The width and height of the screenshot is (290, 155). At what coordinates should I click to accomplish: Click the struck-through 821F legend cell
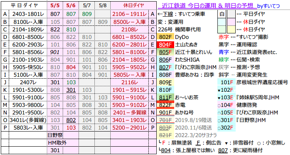click(165, 136)
